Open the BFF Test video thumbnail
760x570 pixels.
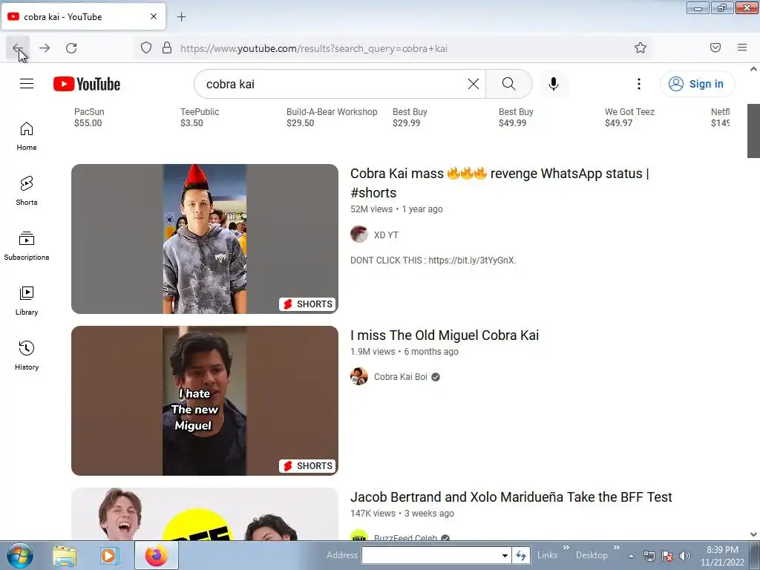(205, 514)
